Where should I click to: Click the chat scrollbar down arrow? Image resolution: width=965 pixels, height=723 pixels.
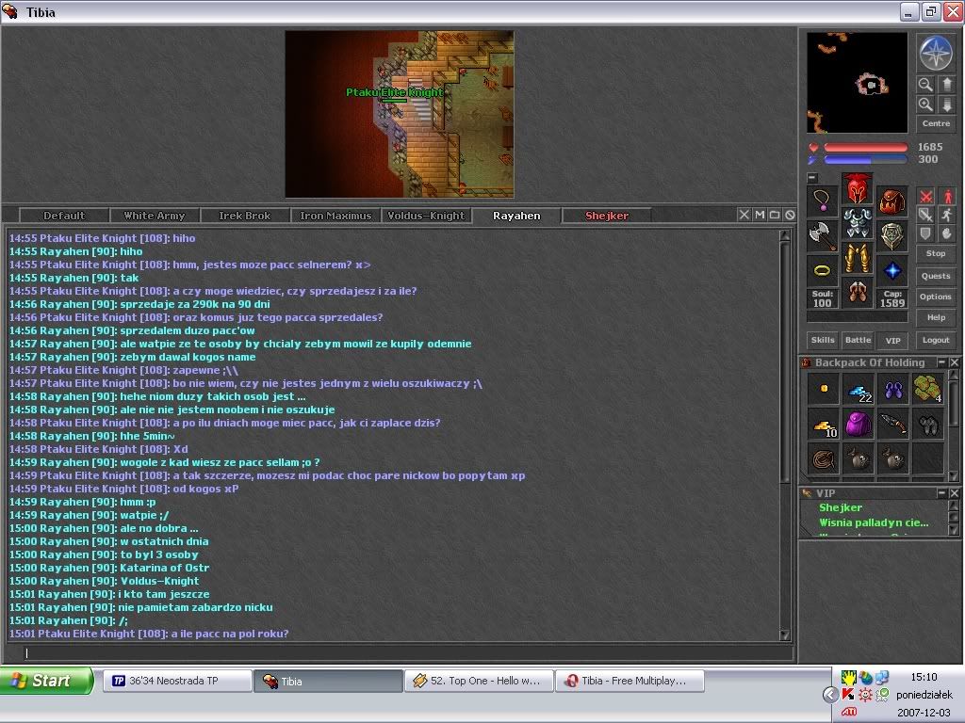click(785, 635)
